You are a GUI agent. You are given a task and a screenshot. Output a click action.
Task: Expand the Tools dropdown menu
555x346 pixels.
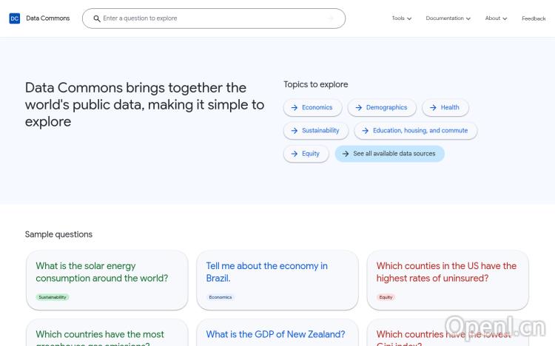coord(402,18)
